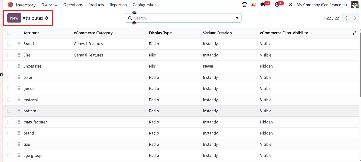Viewport: 361px width, 162px height.
Task: Create a new attribute with the New button
Action: [14, 18]
